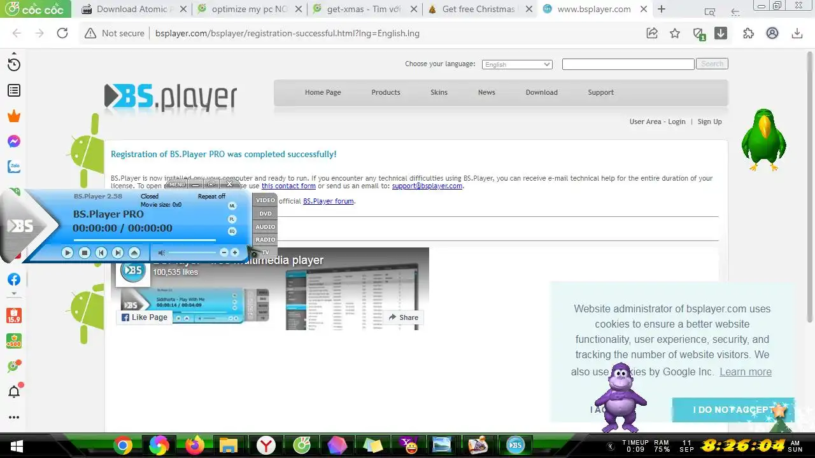Increase BS.Player volume with plus button
This screenshot has height=458, width=815.
tap(234, 253)
